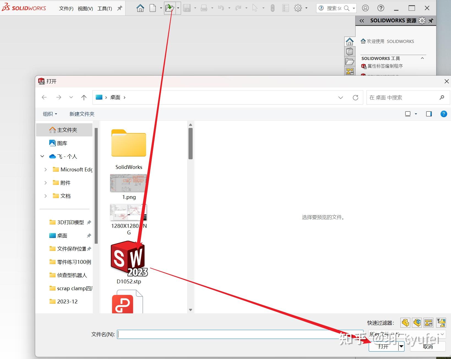Select the top-level assemblies quick filter
451x359 pixels.
coord(441,323)
